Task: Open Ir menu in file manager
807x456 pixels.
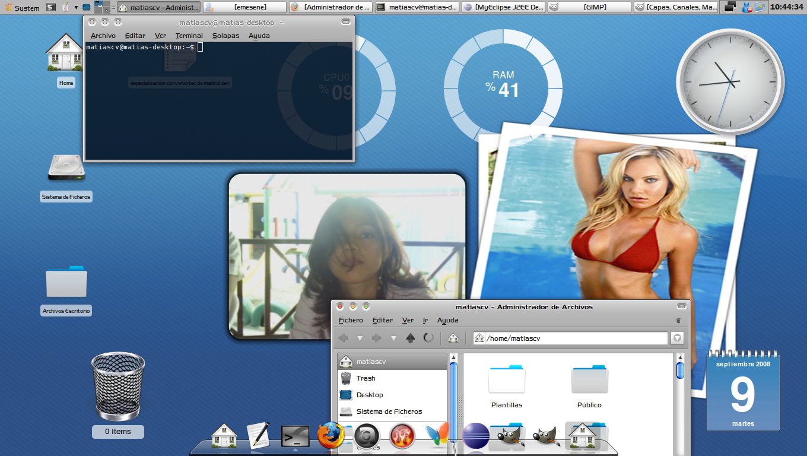Action: [425, 320]
